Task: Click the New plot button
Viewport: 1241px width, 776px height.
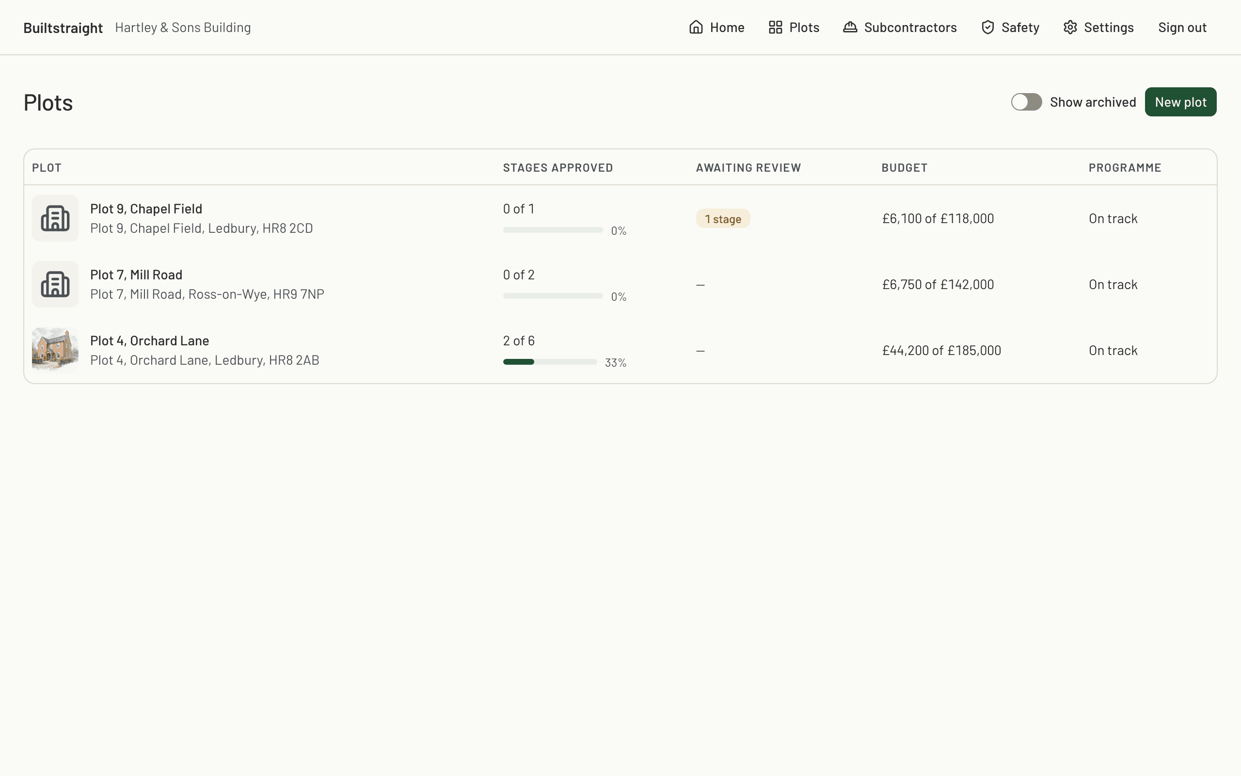Action: pyautogui.click(x=1180, y=102)
